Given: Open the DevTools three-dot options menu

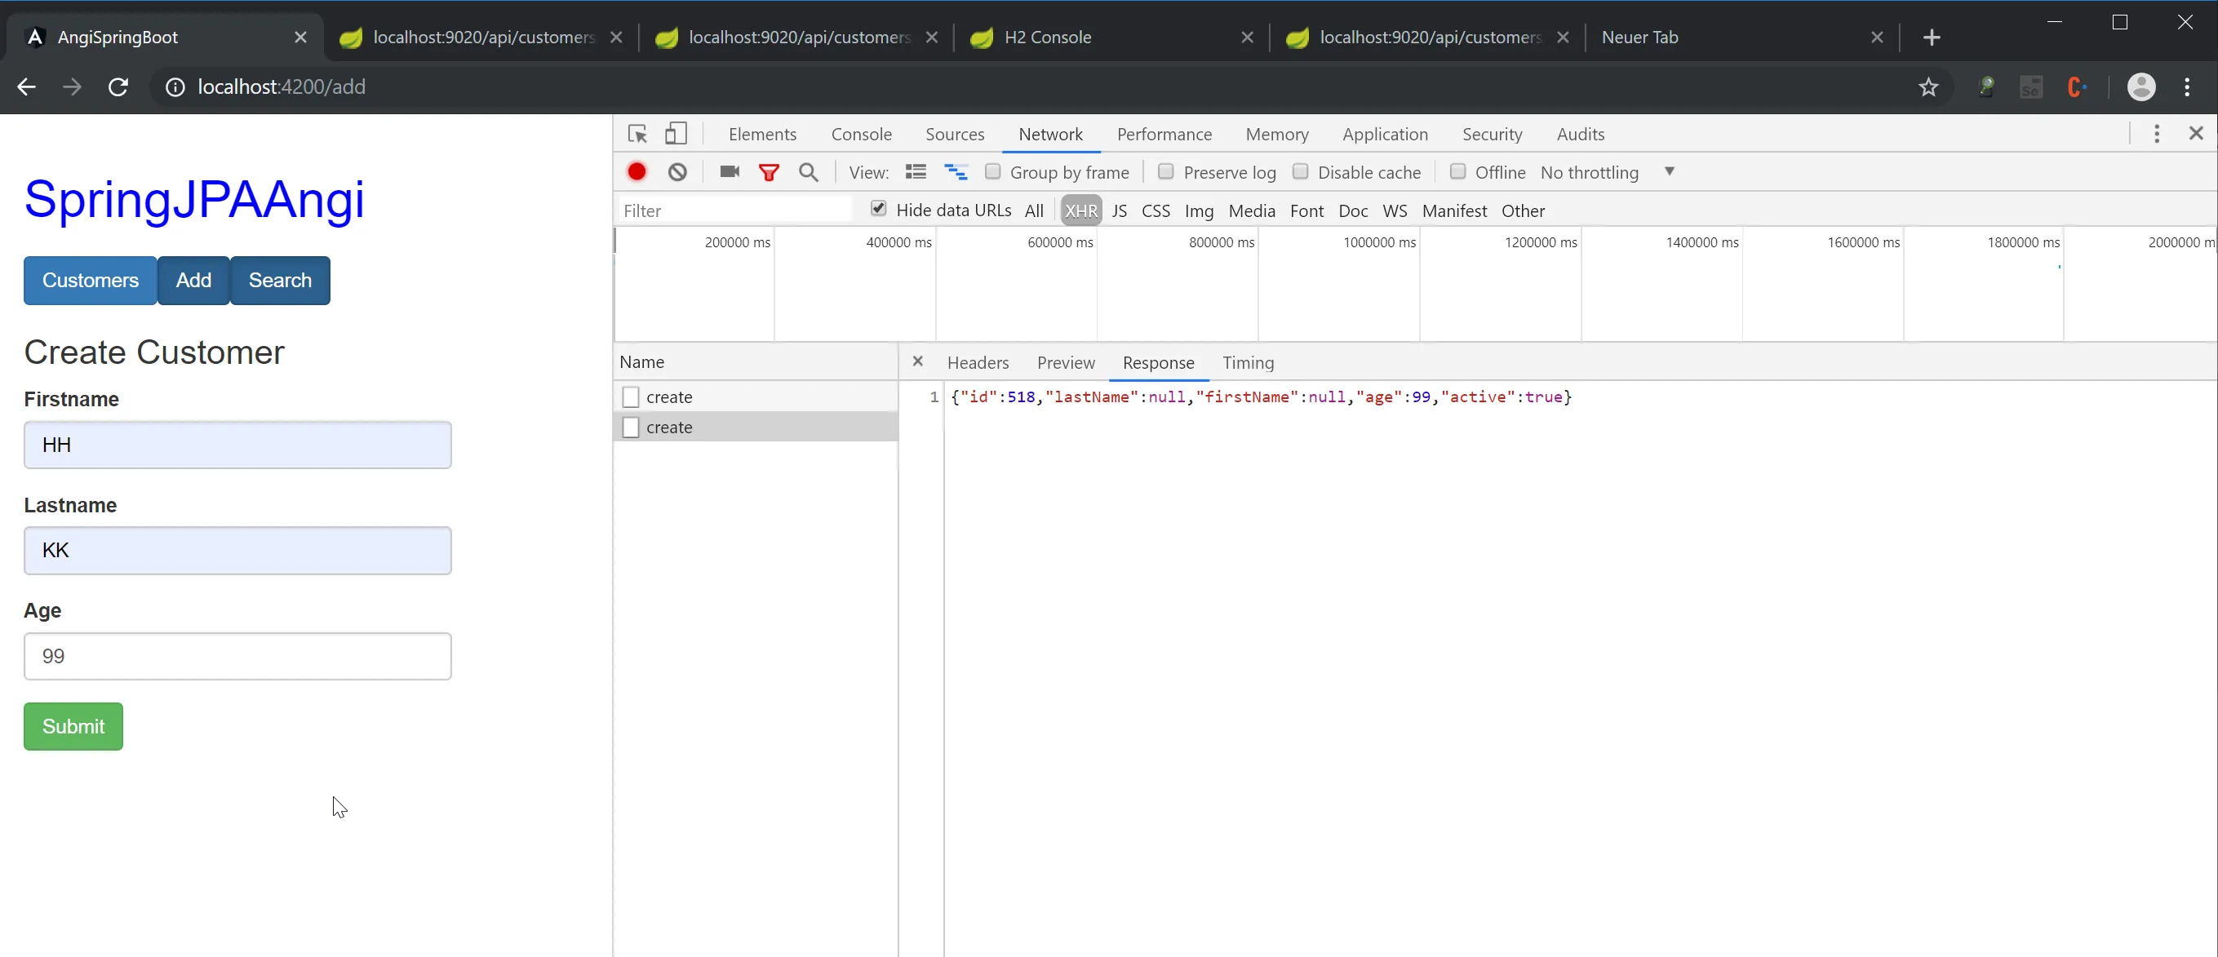Looking at the screenshot, I should click(x=2156, y=135).
